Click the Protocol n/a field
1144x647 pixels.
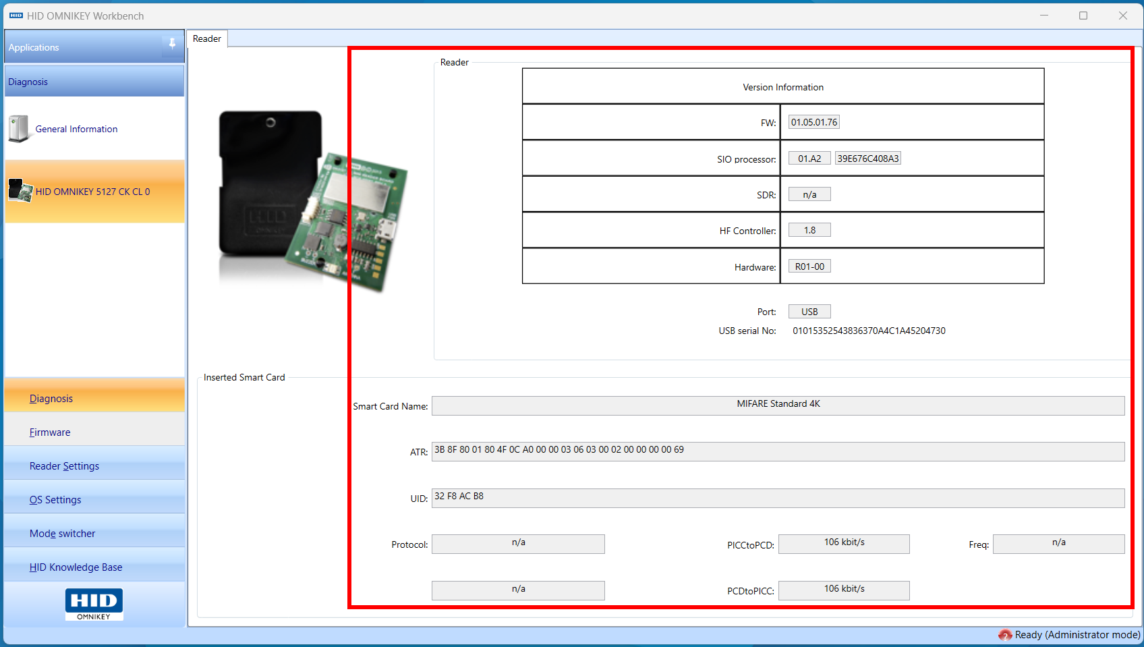[518, 544]
